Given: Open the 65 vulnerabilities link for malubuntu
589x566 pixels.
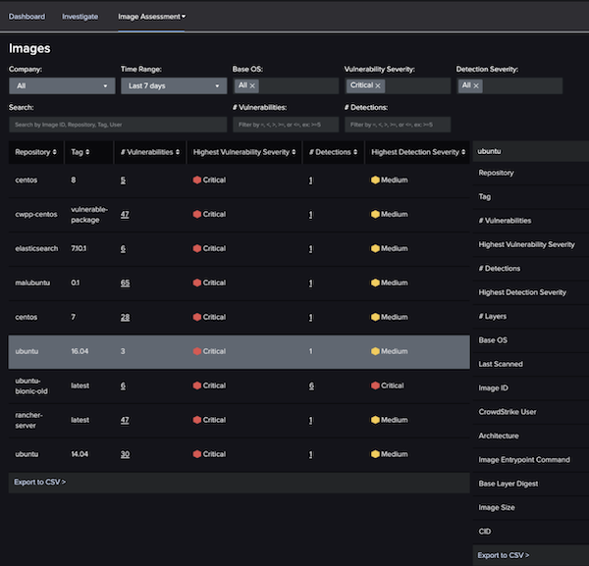Looking at the screenshot, I should point(125,283).
